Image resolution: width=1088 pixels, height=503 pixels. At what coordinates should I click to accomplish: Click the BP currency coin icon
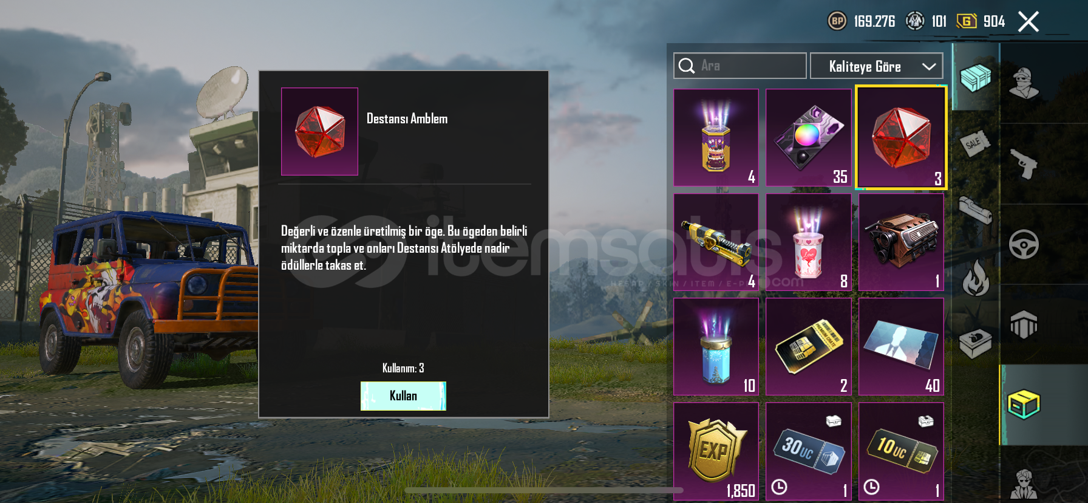[837, 21]
